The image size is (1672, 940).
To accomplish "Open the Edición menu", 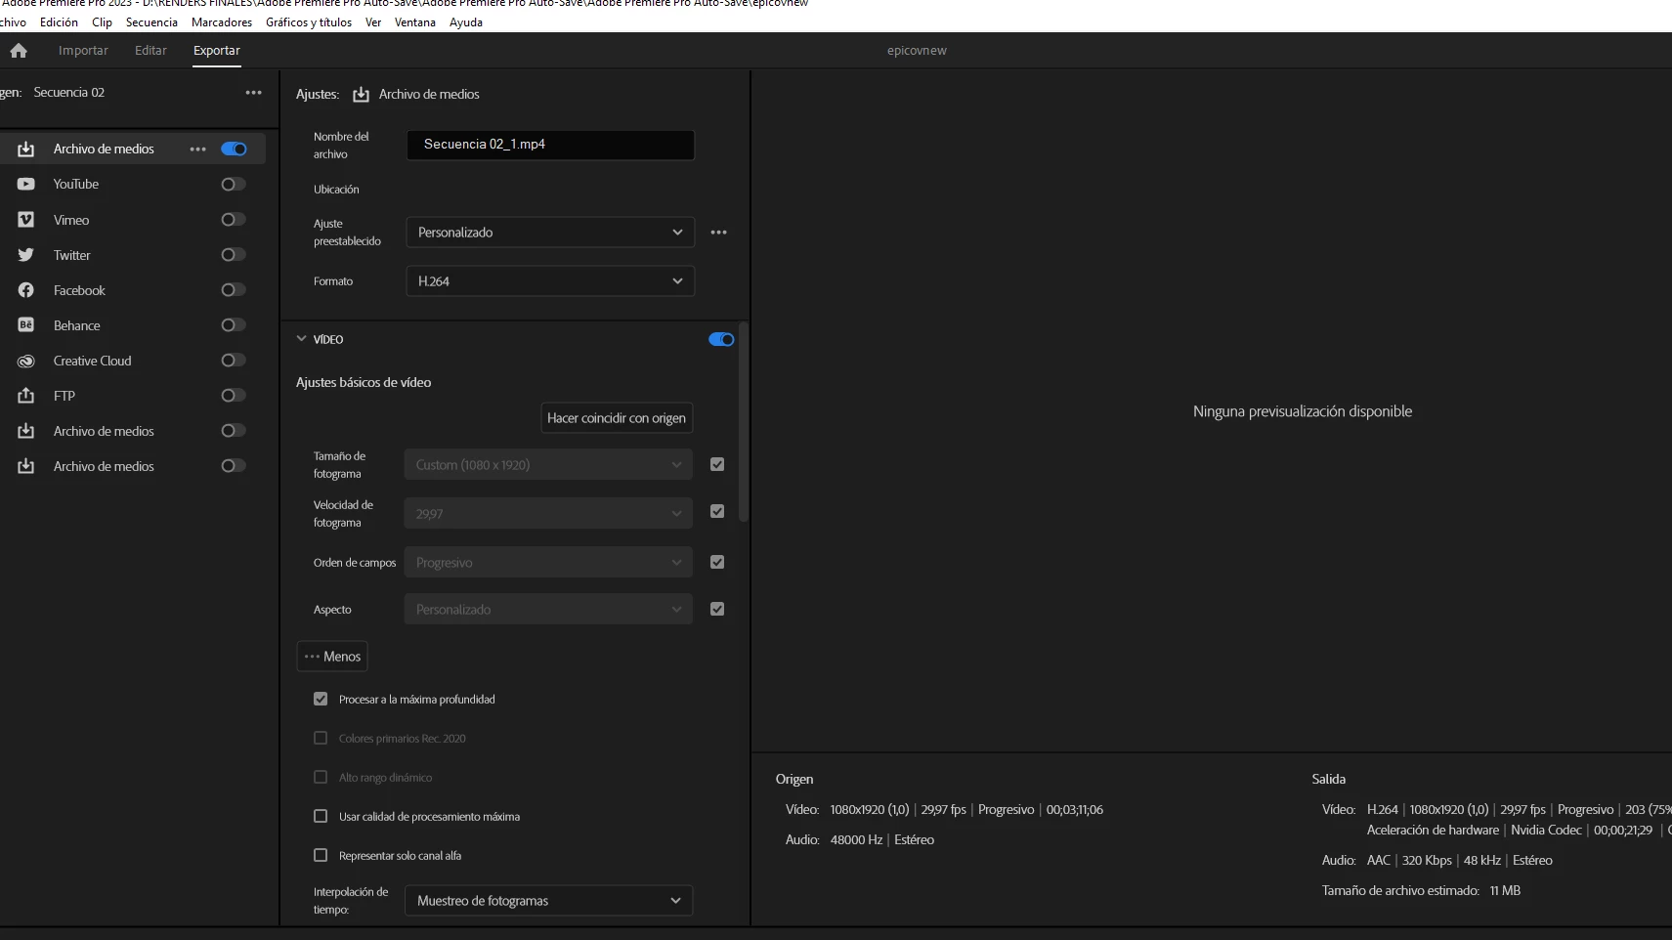I will click(x=59, y=22).
